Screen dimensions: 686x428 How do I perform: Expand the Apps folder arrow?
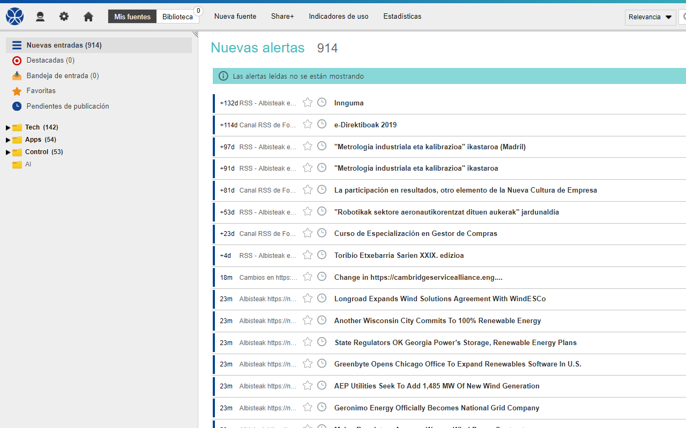point(8,140)
